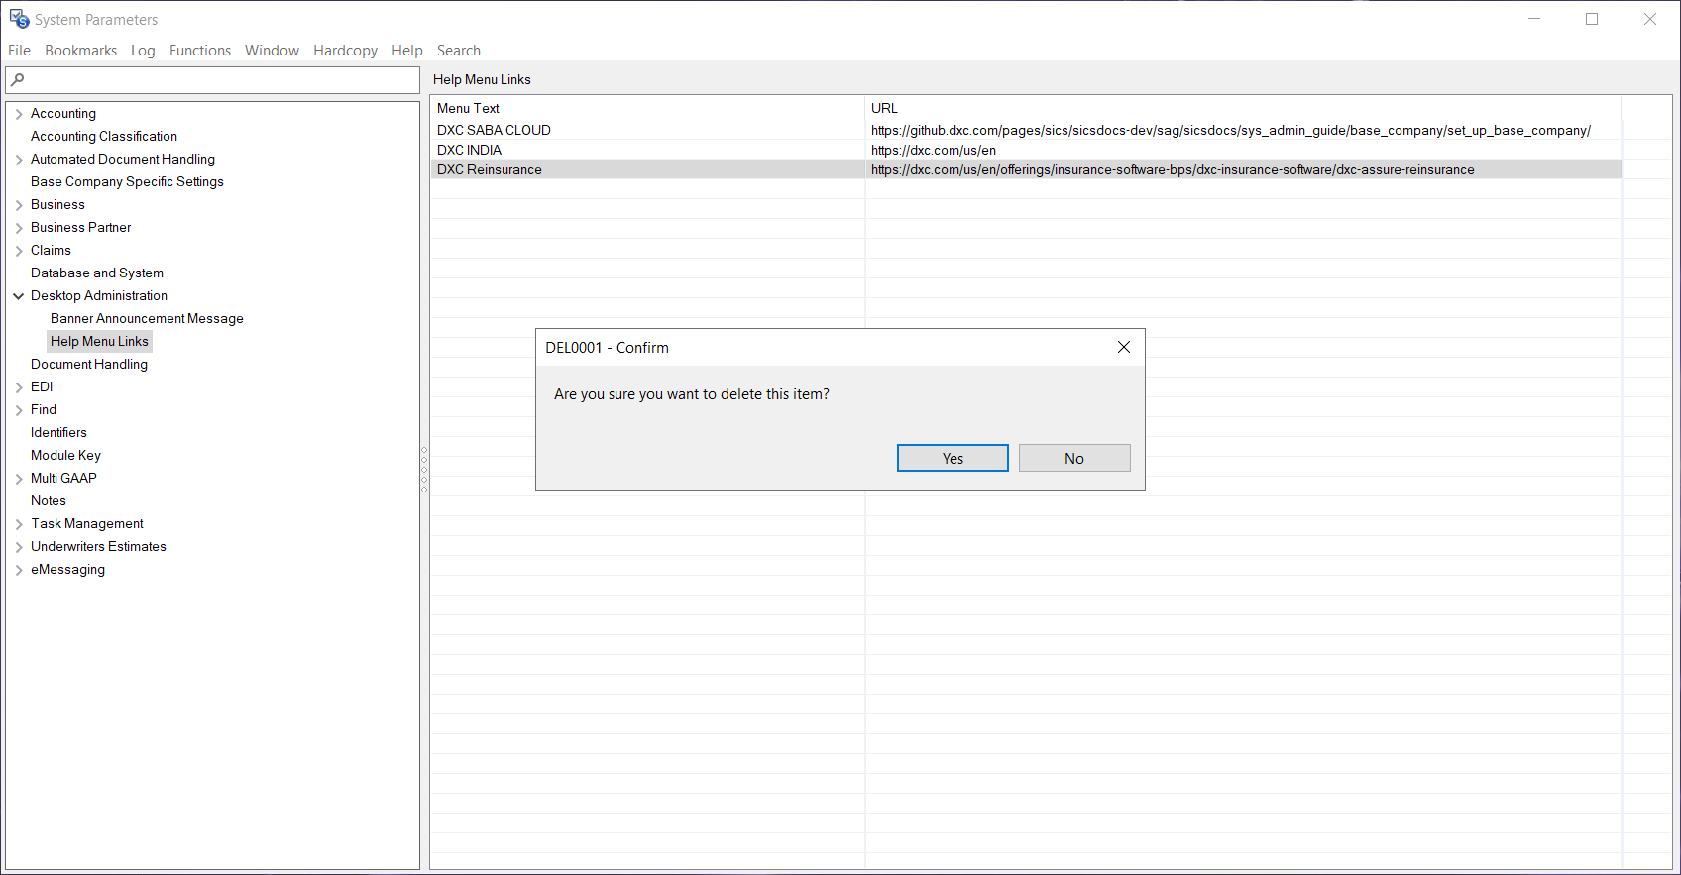Click the Menu Text column header
The height and width of the screenshot is (875, 1681).
647,109
